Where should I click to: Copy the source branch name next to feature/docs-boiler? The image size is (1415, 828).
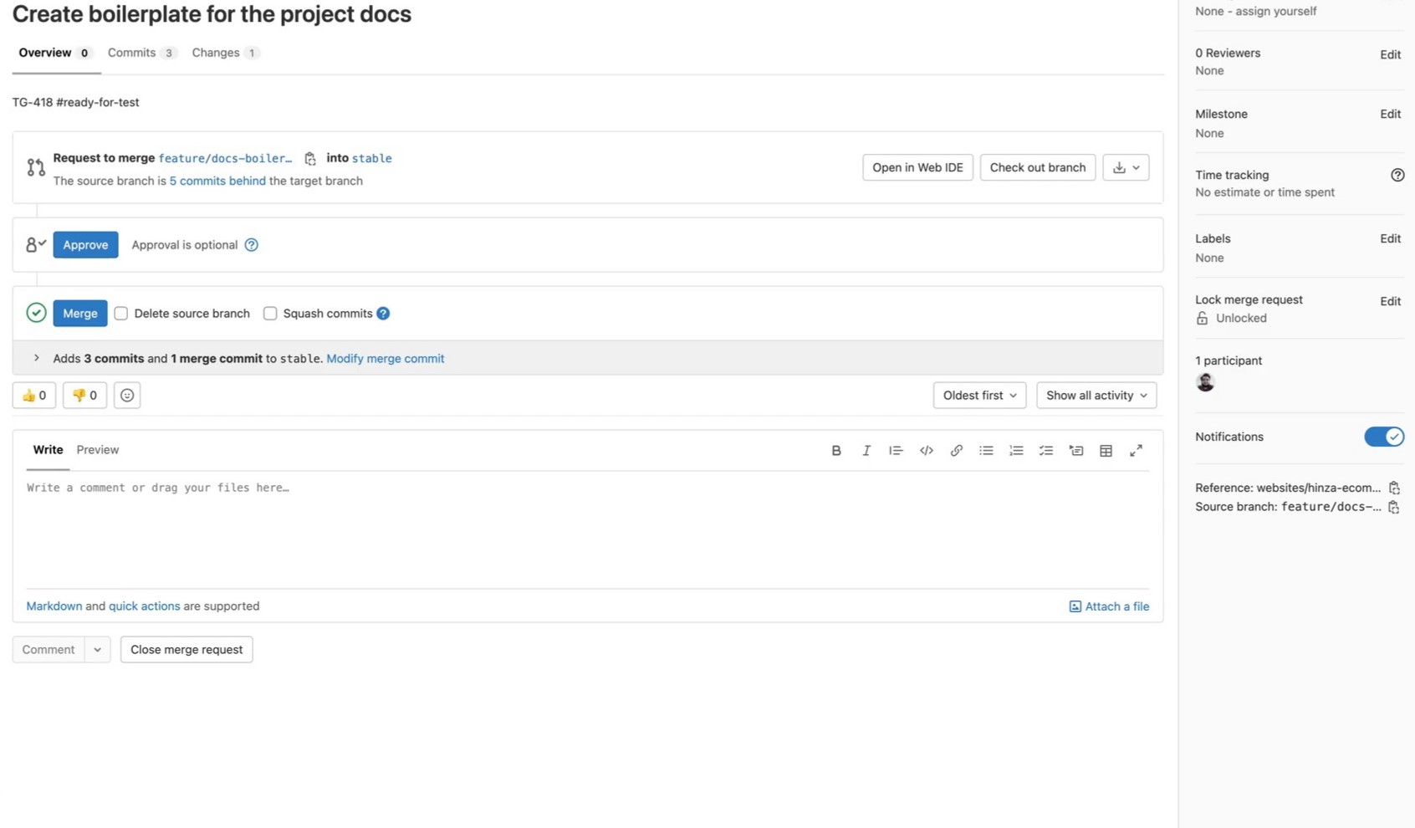(x=310, y=159)
